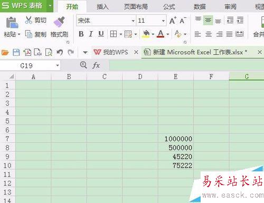Image resolution: width=264 pixels, height=203 pixels.
Task: Toggle underline formatting
Action: coord(101,34)
